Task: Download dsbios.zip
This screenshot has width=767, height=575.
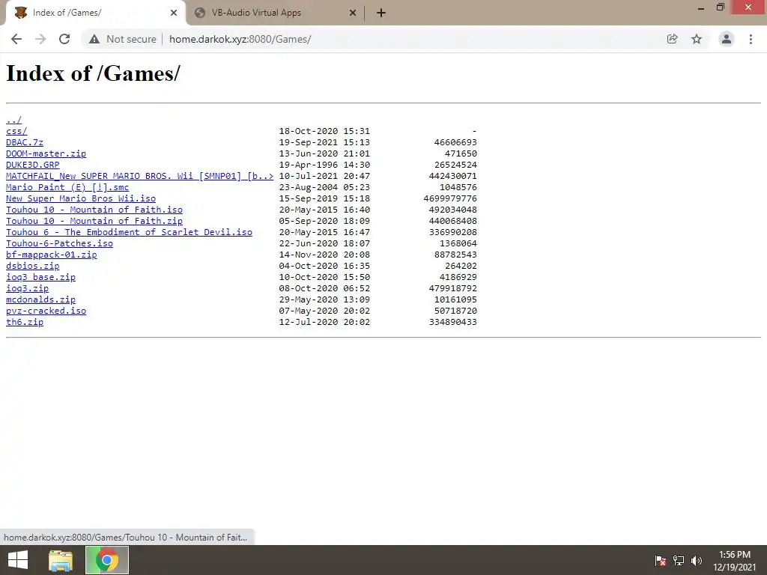Action: 33,266
